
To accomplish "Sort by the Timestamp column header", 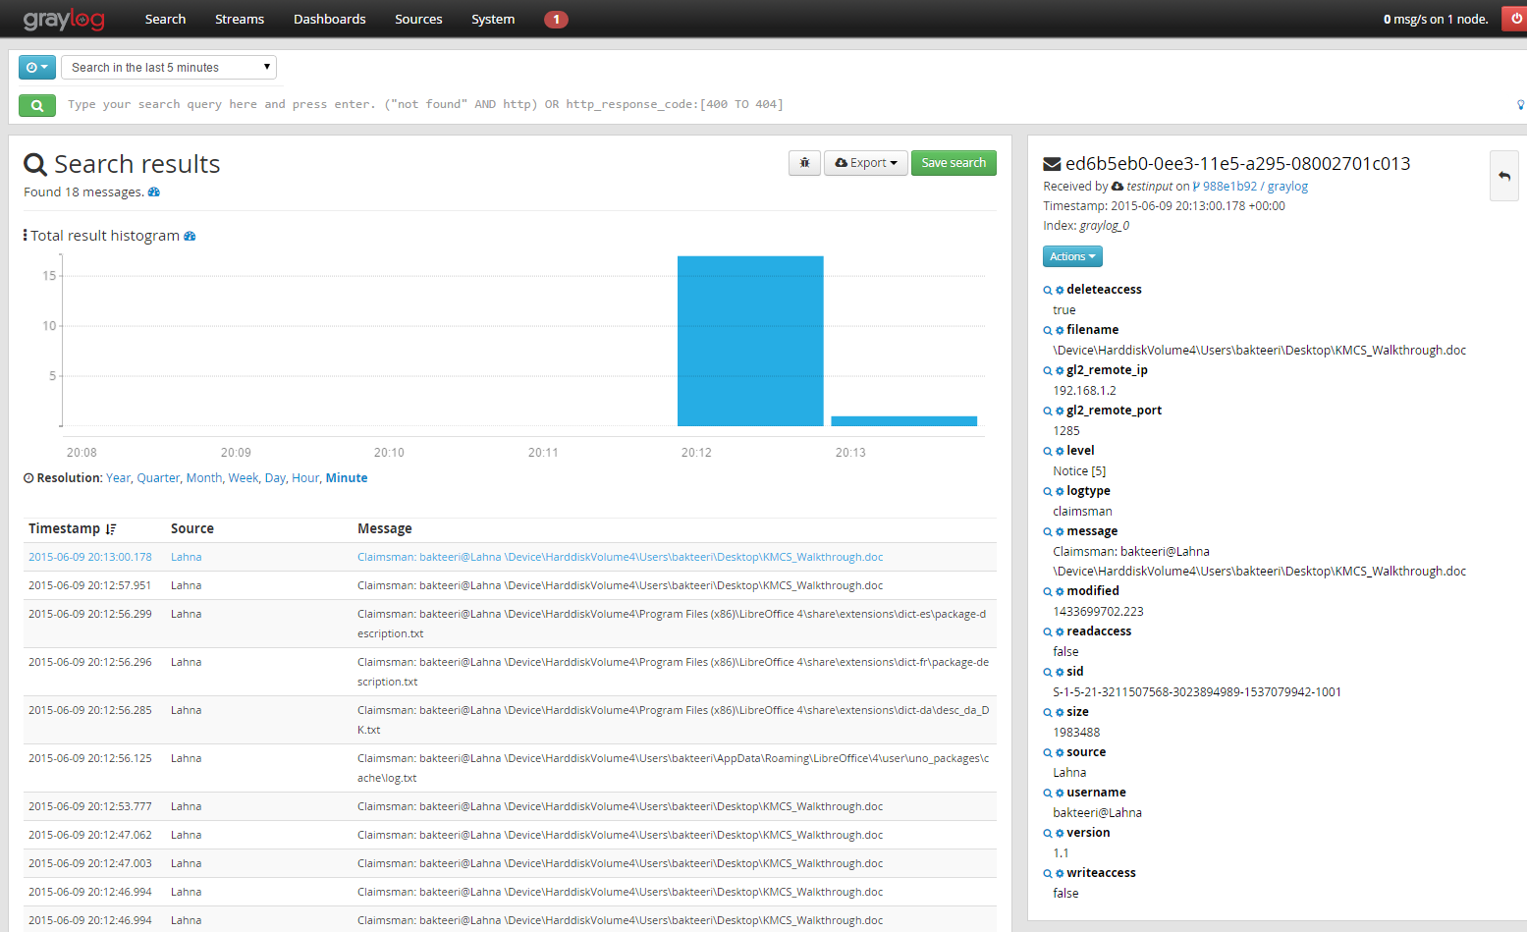I will (x=73, y=528).
